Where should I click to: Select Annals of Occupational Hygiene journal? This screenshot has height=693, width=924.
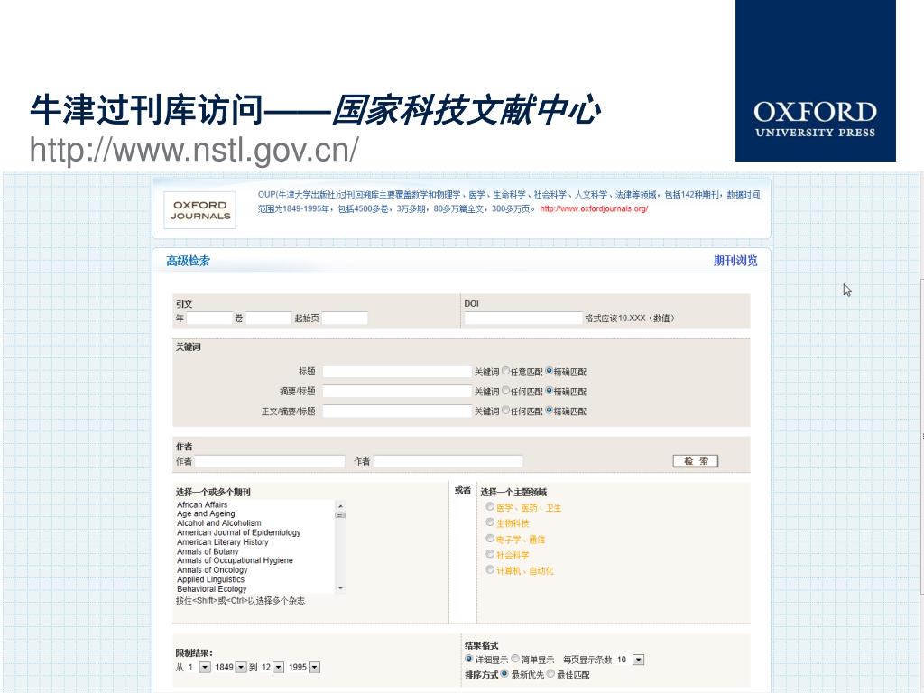[x=235, y=560]
